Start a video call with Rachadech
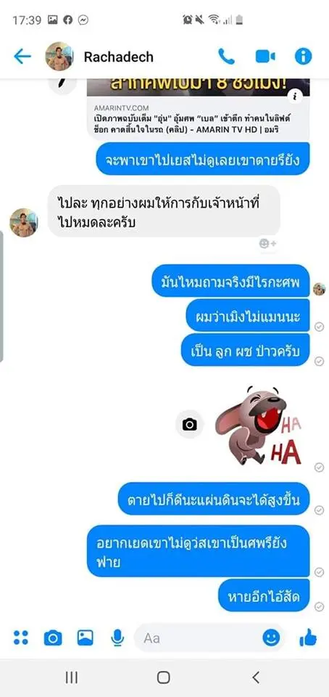 (x=265, y=57)
